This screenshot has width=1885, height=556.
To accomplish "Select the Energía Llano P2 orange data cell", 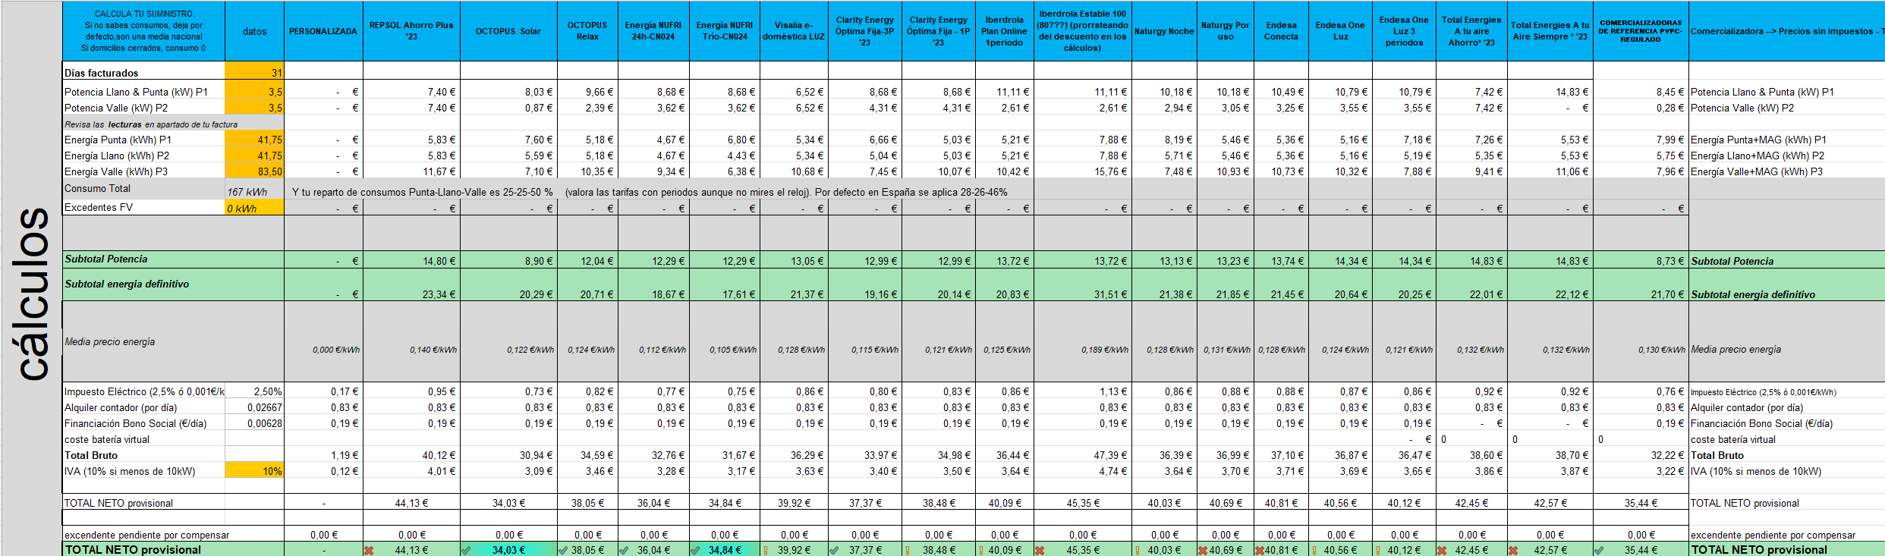I will 254,155.
